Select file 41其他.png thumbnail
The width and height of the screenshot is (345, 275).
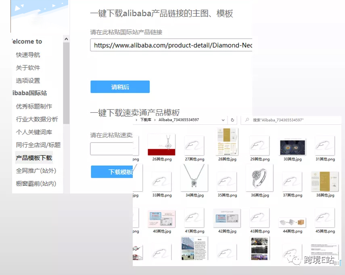tap(194, 218)
